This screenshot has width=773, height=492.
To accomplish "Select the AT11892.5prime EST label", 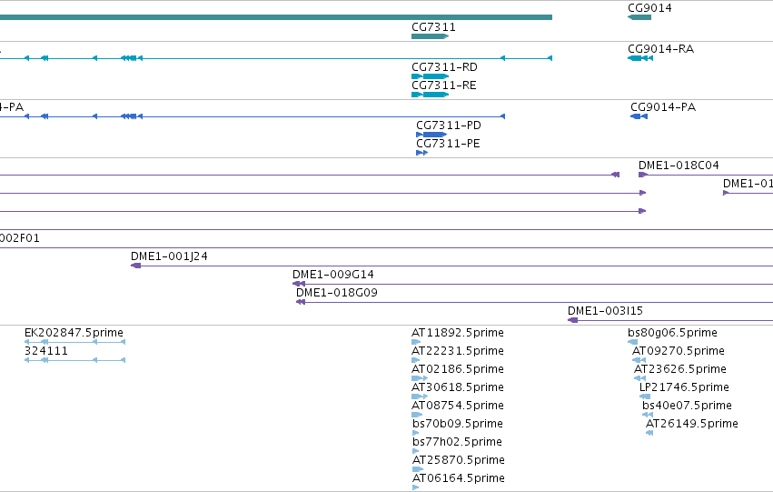I will point(458,333).
